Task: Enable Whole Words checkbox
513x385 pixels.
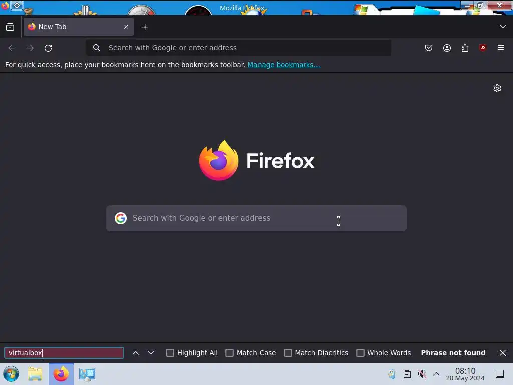Action: click(360, 353)
